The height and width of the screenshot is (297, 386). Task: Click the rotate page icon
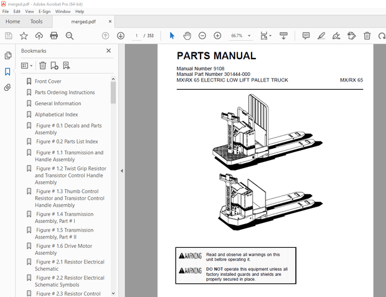click(382, 36)
